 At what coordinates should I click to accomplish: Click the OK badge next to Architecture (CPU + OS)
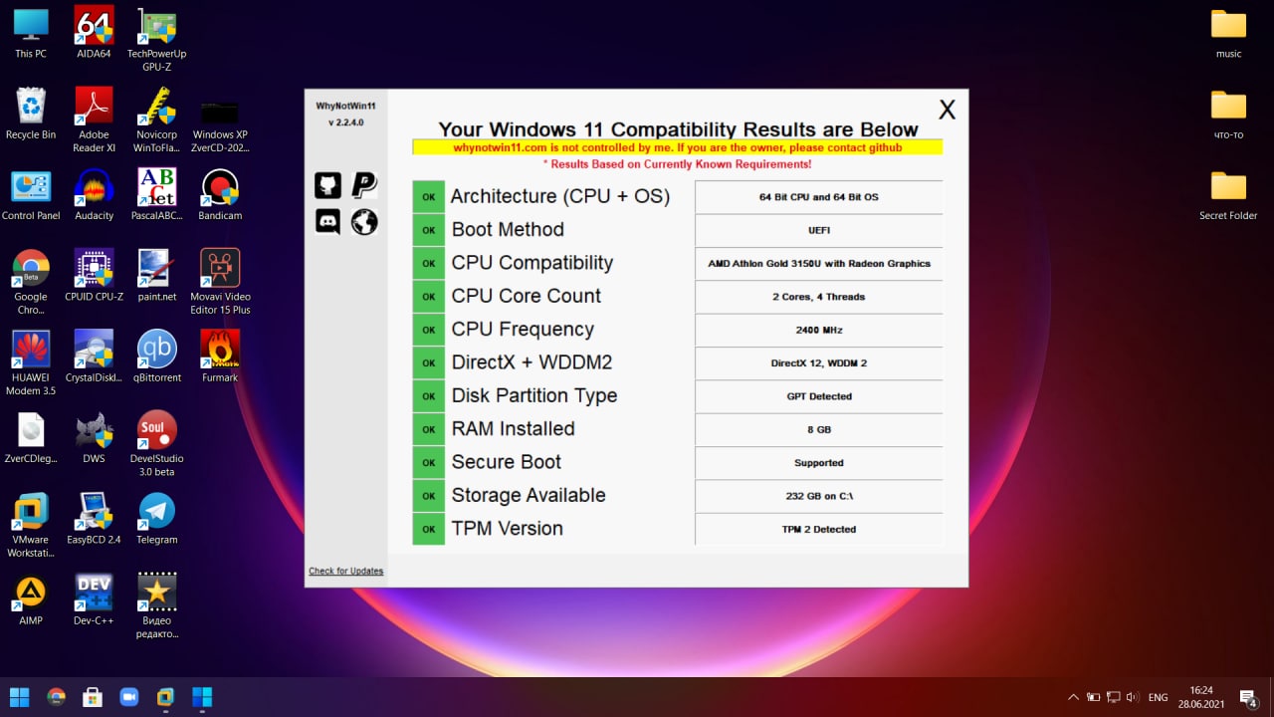coord(429,197)
